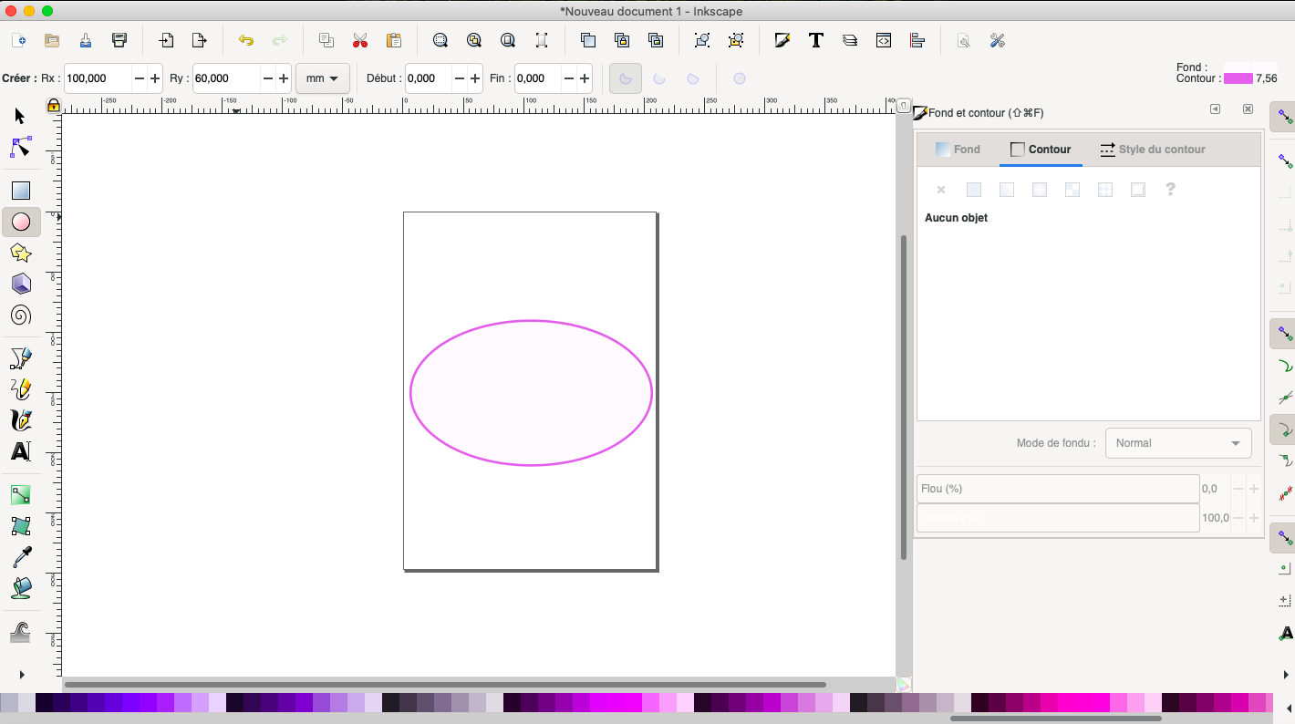Switch to the Contour tab
This screenshot has width=1295, height=724.
(x=1041, y=150)
